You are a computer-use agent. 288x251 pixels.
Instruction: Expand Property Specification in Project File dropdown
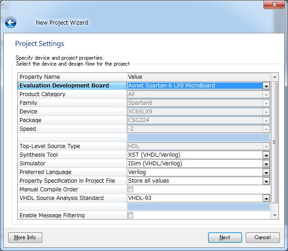pyautogui.click(x=266, y=181)
